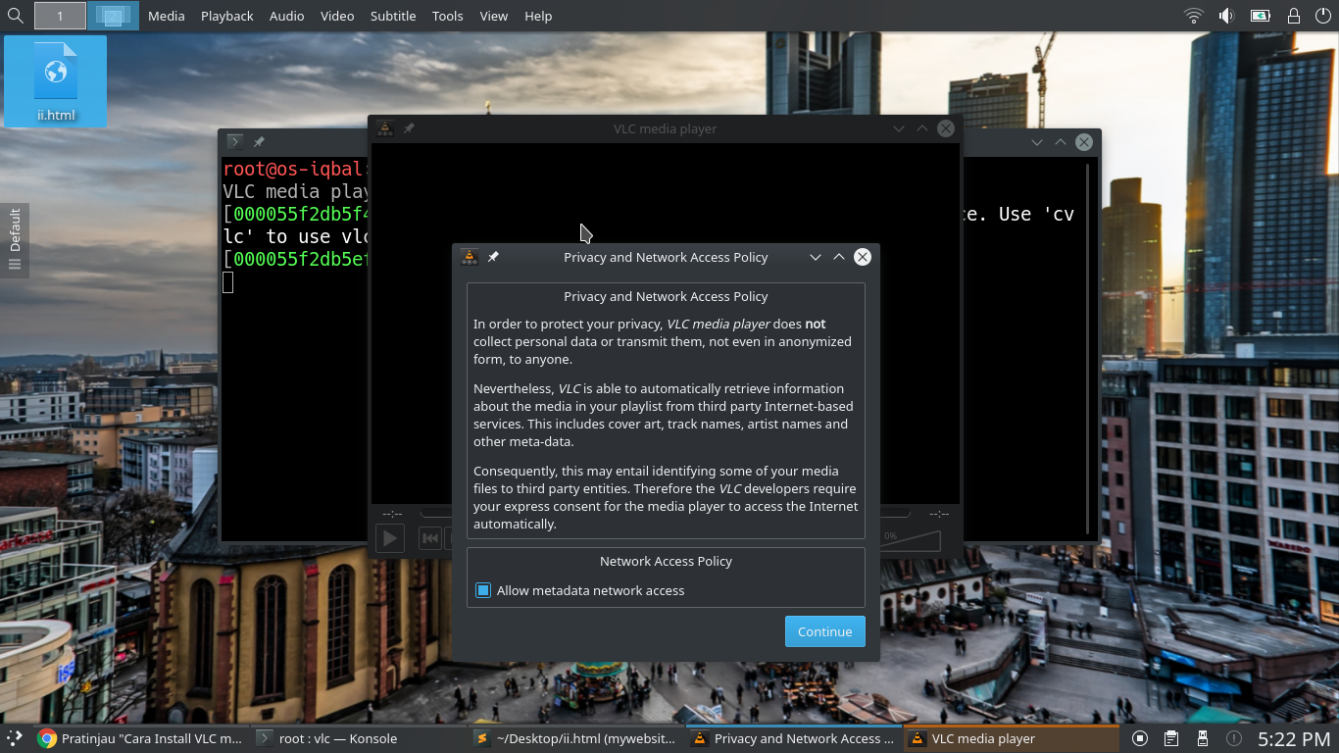Click the VLC cone icon on the dialog titlebar
This screenshot has width=1339, height=753.
[469, 257]
